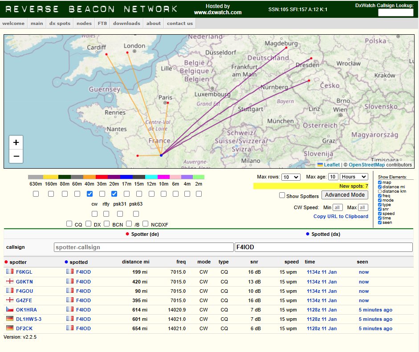Open the about tab

pyautogui.click(x=153, y=23)
